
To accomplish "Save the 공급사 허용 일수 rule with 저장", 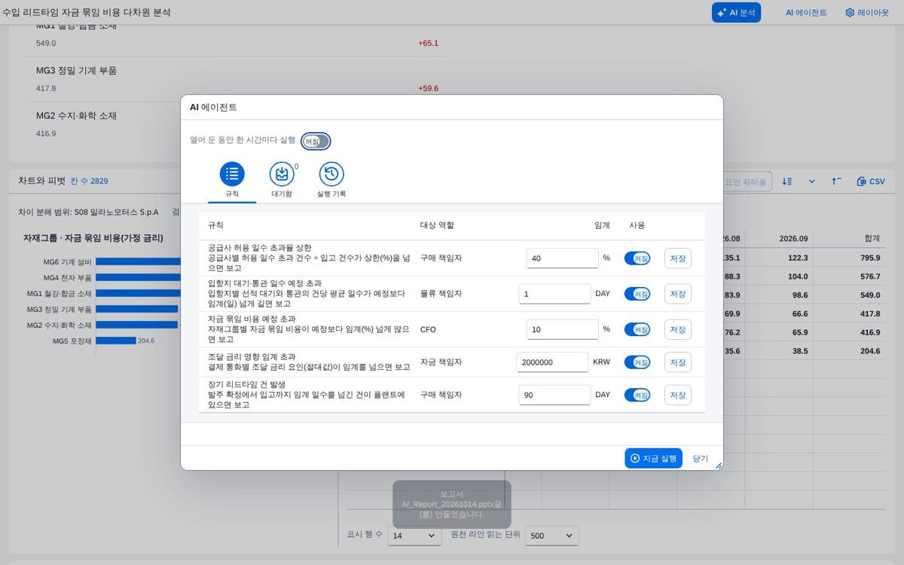I will click(678, 258).
